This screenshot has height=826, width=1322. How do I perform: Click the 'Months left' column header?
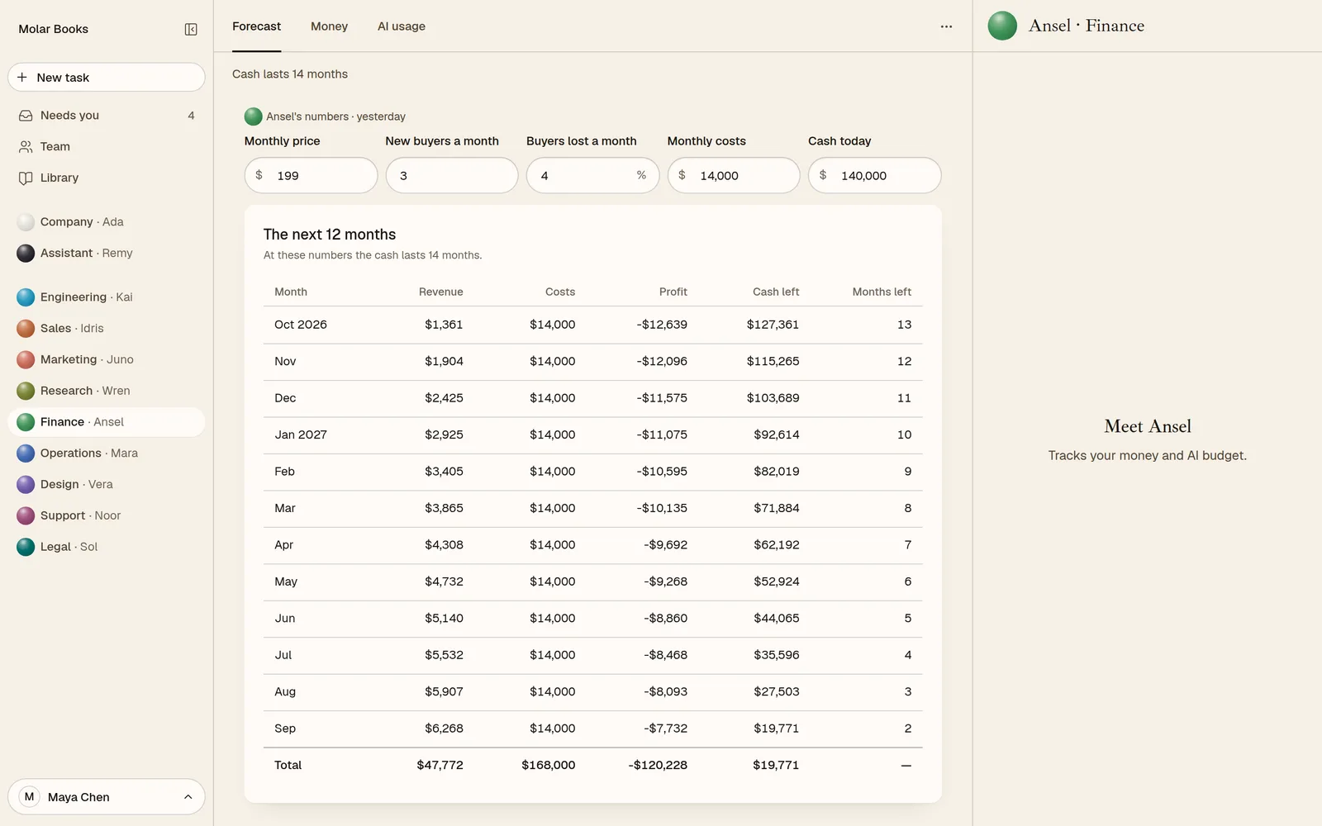click(x=882, y=292)
